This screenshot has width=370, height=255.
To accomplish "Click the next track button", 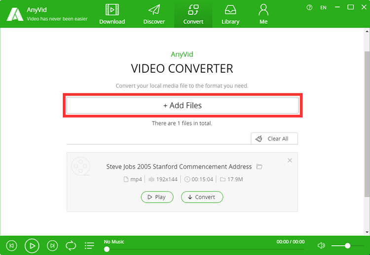I will [52, 246].
